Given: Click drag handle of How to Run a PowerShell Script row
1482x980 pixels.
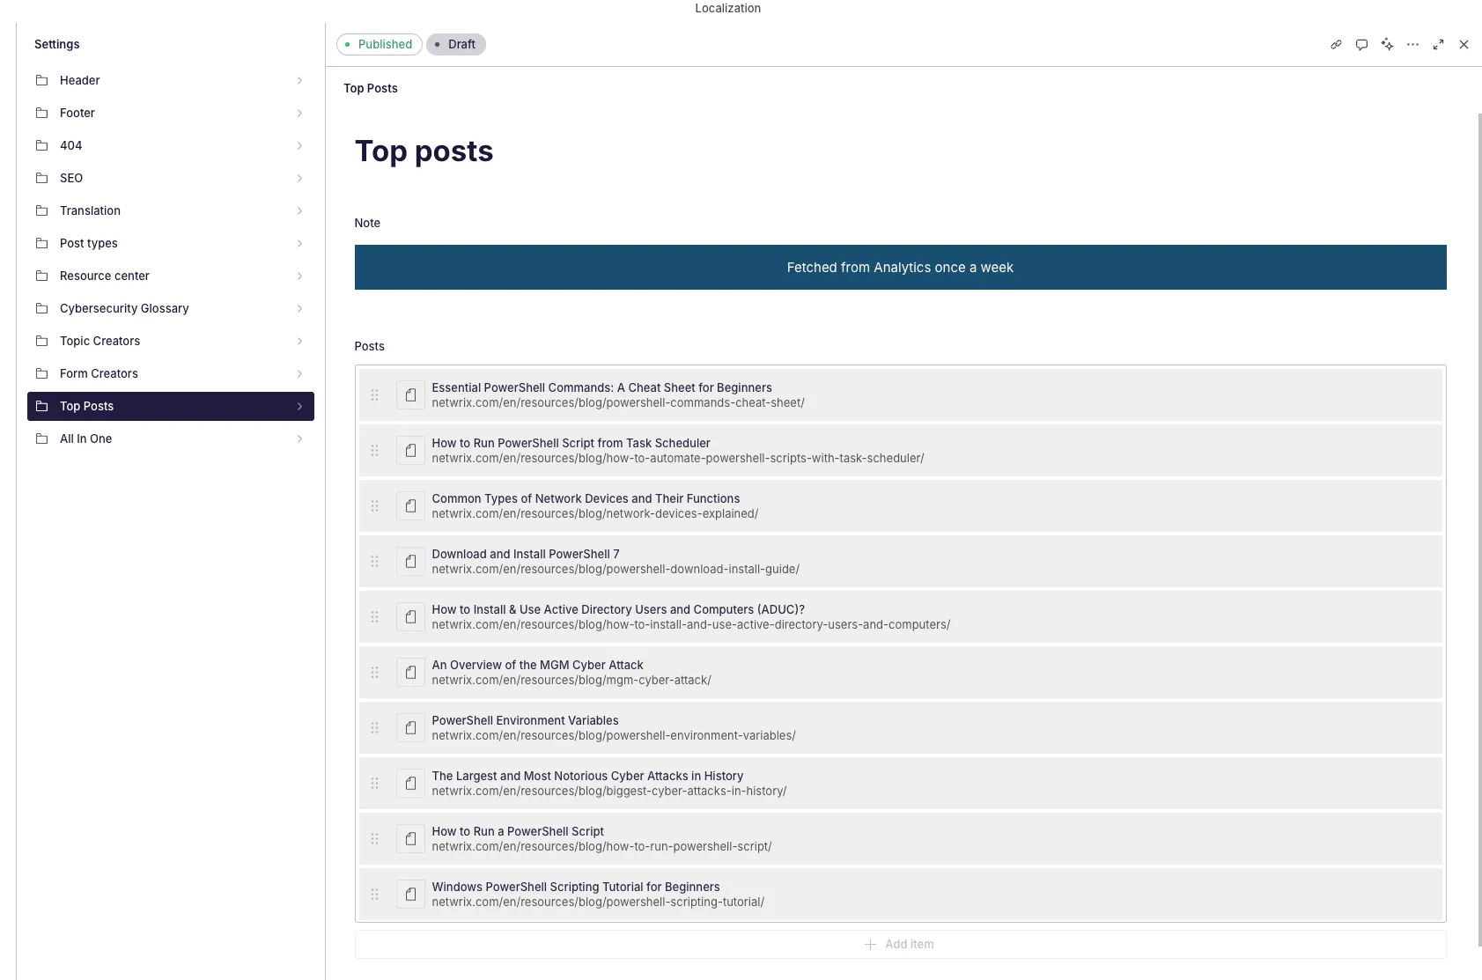Looking at the screenshot, I should tap(374, 839).
